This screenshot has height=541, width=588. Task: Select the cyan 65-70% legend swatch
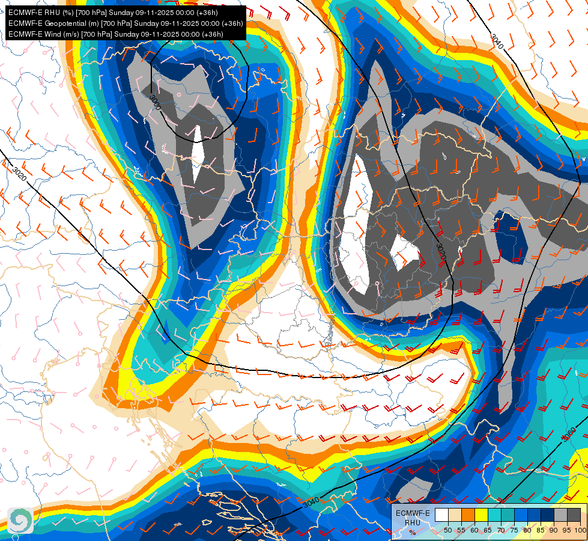pyautogui.click(x=495, y=515)
